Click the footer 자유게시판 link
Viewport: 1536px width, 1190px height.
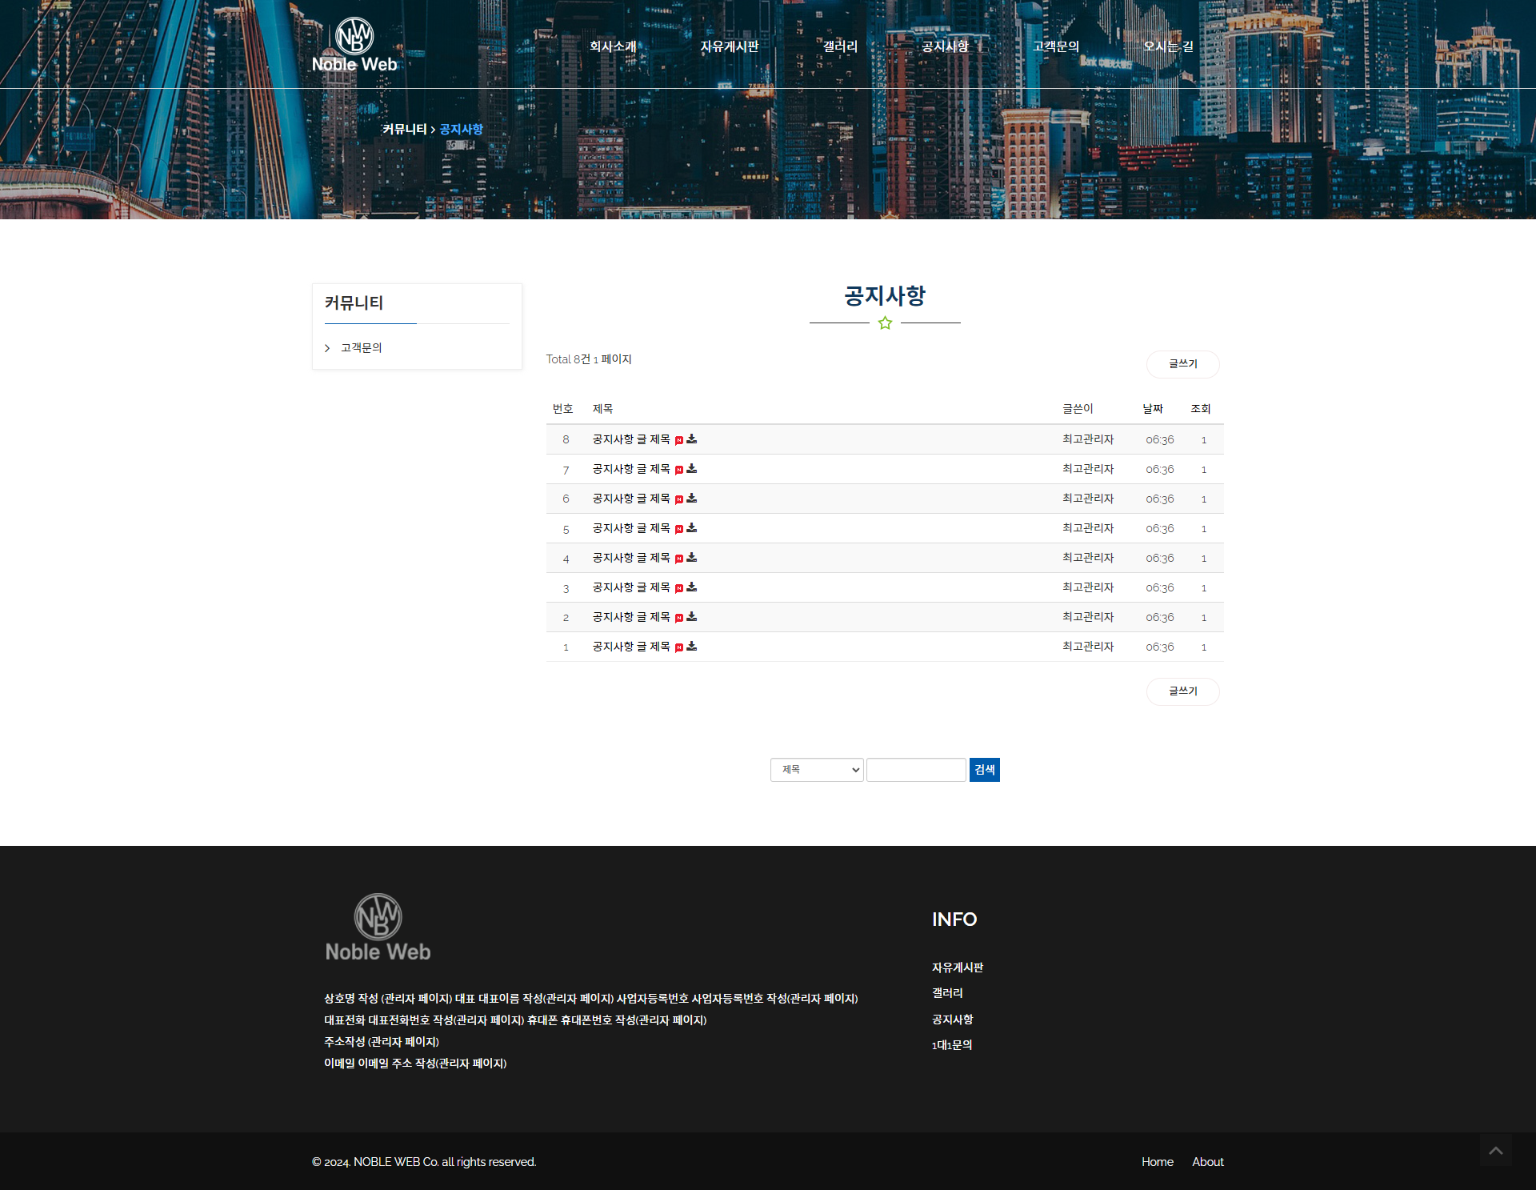958,968
